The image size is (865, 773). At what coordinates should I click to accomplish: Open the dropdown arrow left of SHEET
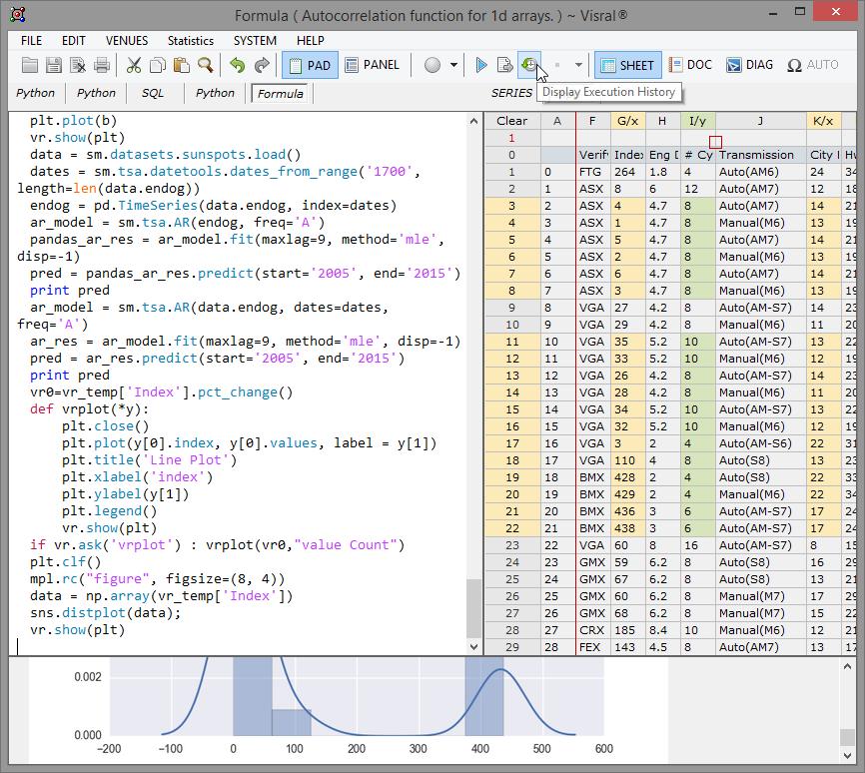(x=578, y=66)
